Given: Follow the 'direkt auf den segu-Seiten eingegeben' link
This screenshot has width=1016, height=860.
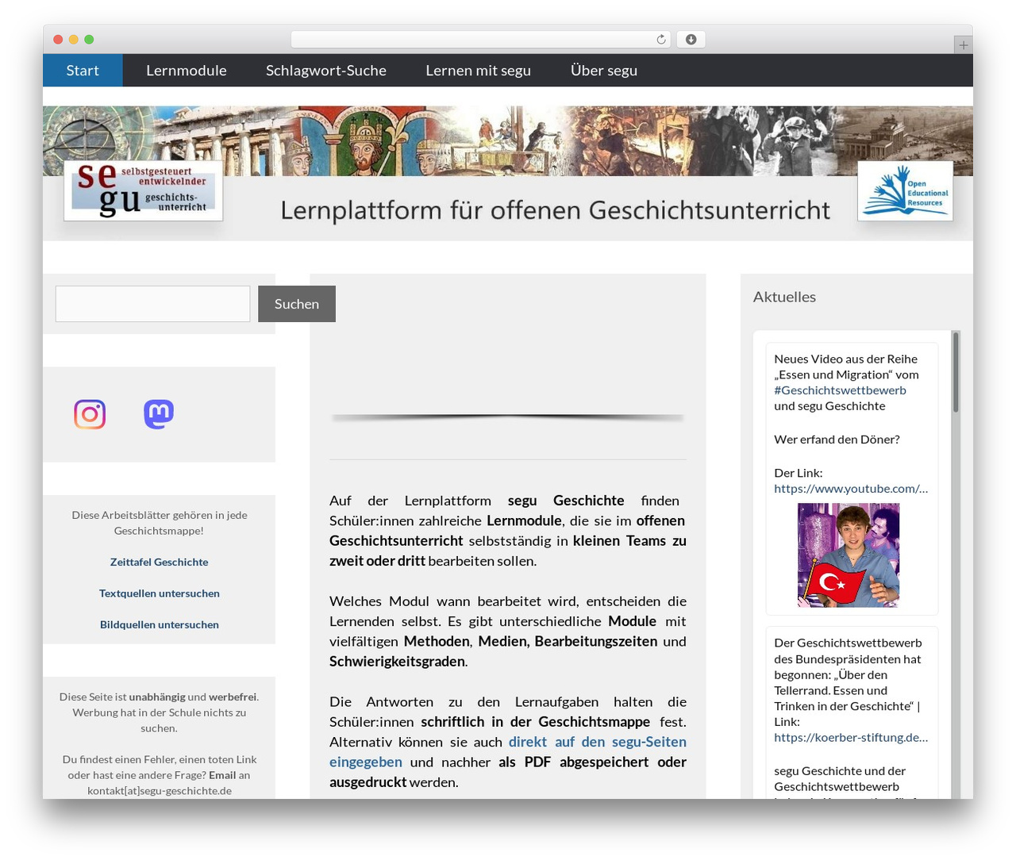Looking at the screenshot, I should (x=508, y=751).
